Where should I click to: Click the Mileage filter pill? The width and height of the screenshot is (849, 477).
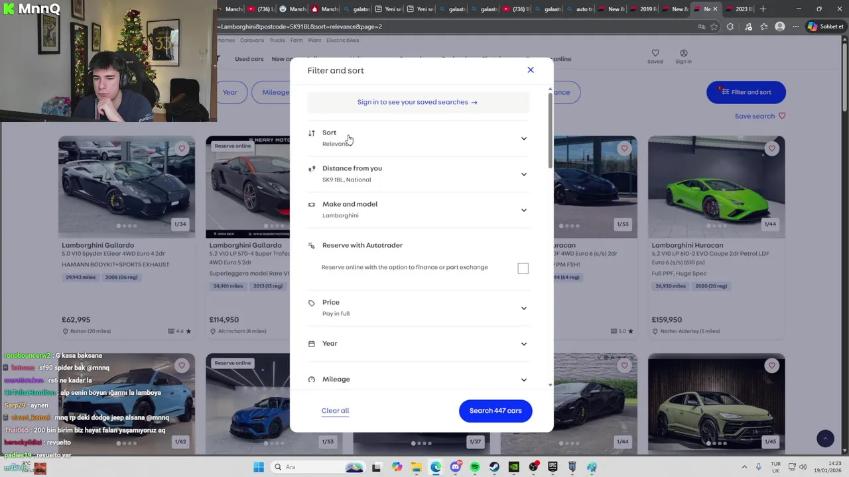click(271, 92)
